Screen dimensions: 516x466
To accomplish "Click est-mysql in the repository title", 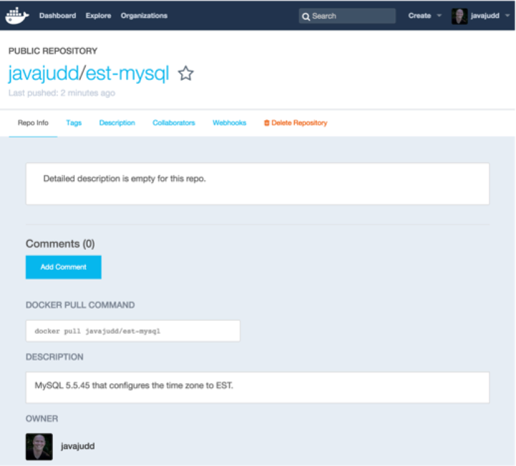I will [128, 73].
